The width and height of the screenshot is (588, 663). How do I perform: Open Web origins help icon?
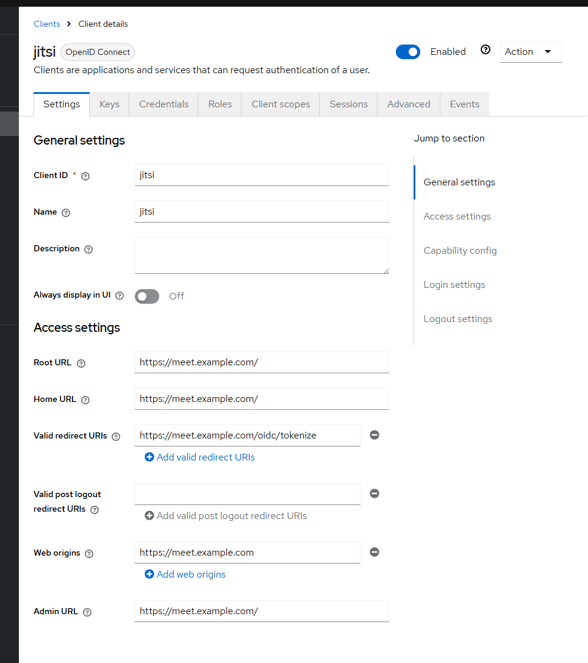pos(89,553)
